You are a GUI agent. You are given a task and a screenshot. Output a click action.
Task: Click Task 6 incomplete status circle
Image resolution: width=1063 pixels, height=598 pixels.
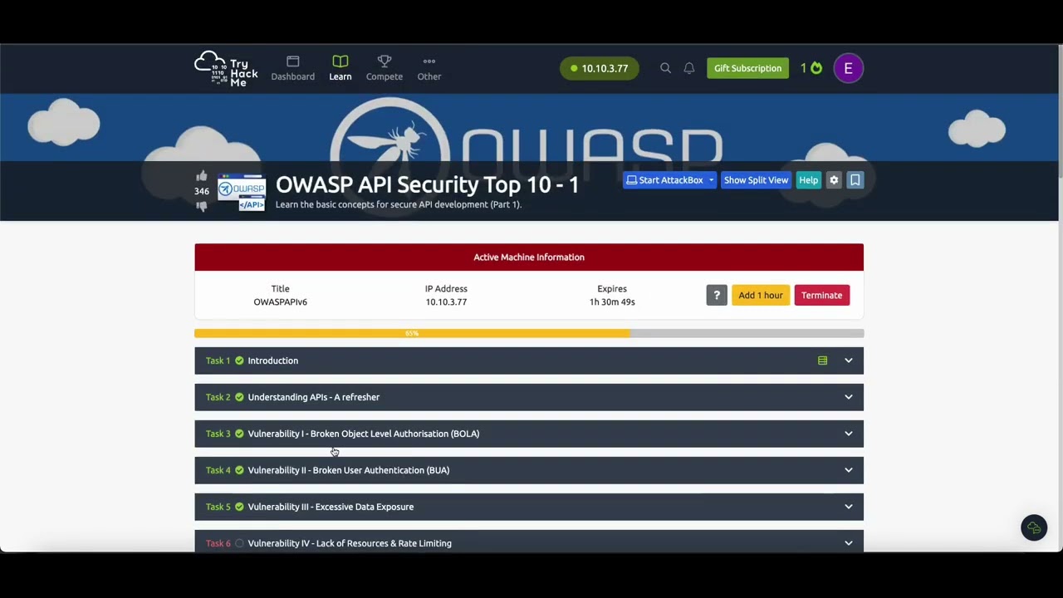pos(239,543)
